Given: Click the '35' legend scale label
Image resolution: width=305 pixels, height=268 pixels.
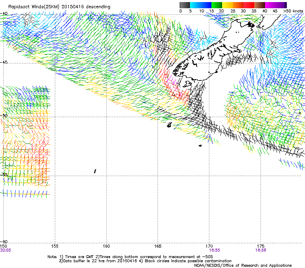Looking at the screenshot, I should [254, 11].
